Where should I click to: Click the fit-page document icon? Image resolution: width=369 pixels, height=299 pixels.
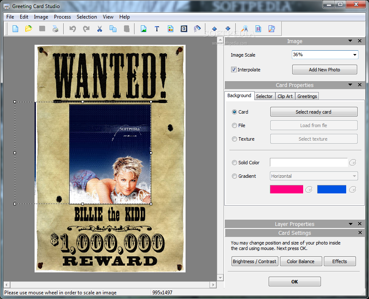pyautogui.click(x=259, y=29)
